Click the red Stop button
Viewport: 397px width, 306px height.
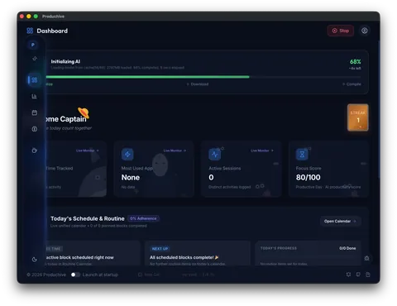(x=341, y=31)
